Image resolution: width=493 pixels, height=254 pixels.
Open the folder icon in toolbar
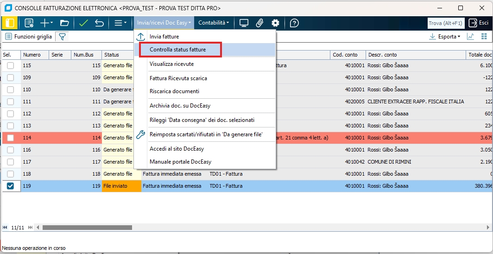(x=64, y=23)
